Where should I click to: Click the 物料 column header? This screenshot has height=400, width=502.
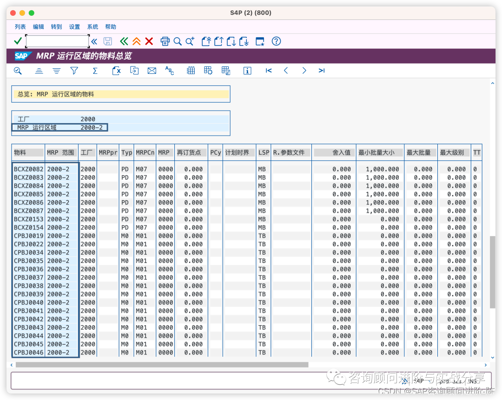(x=28, y=153)
